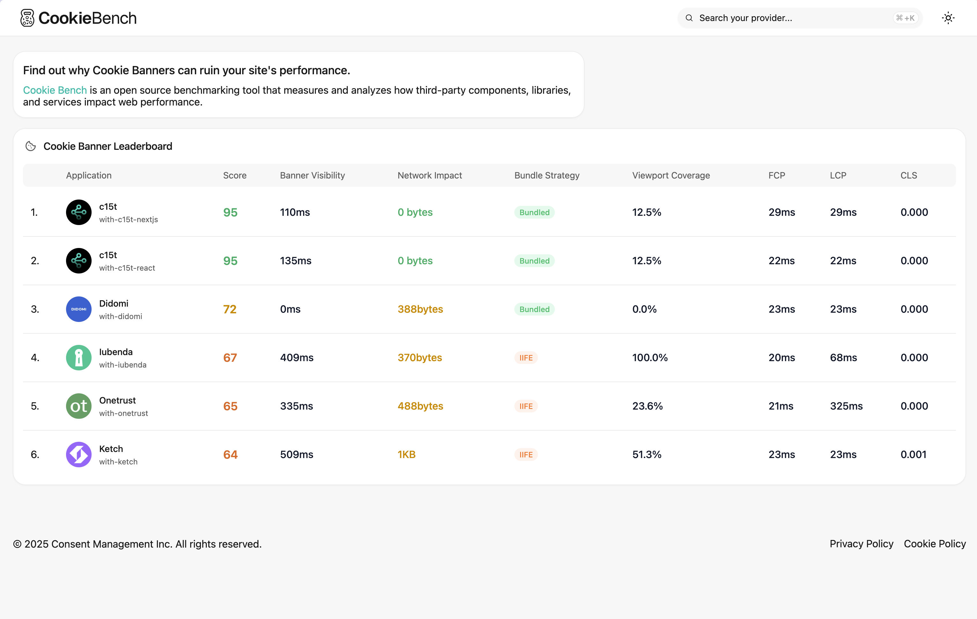The image size is (977, 619).
Task: Click the CLS column header
Action: coord(909,175)
